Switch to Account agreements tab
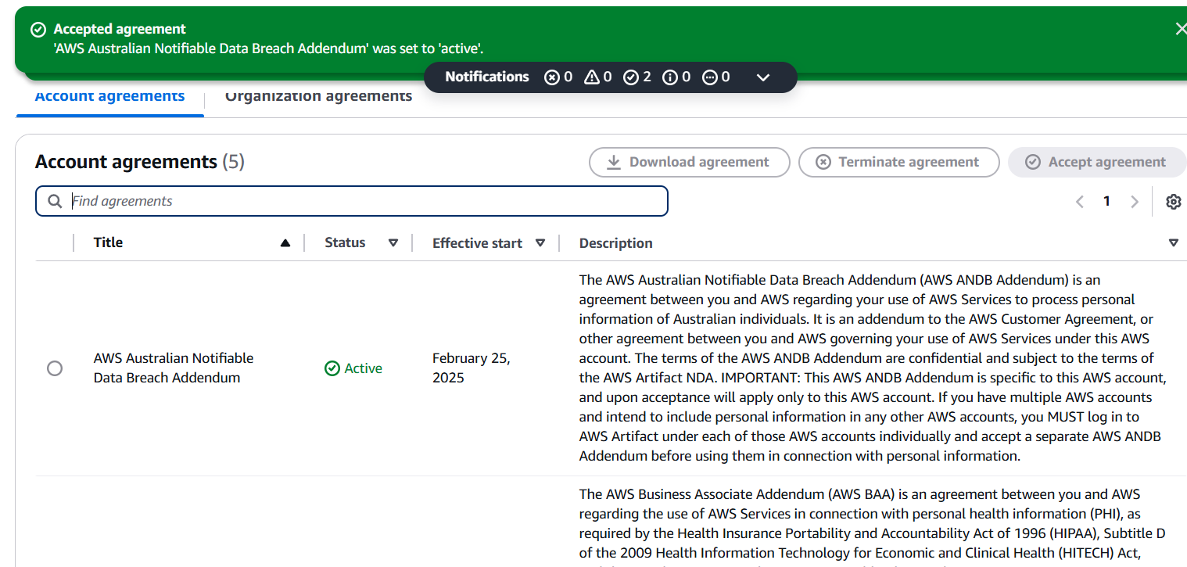 click(109, 97)
